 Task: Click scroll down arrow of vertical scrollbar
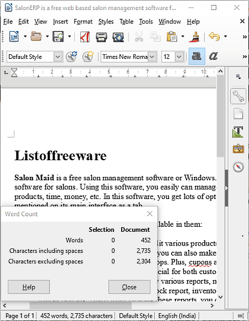click(220, 297)
